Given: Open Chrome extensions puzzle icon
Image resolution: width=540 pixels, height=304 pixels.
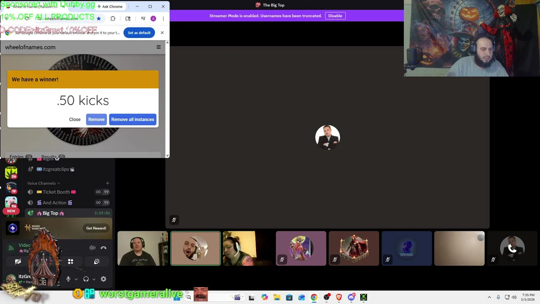Looking at the screenshot, I should click(x=113, y=19).
